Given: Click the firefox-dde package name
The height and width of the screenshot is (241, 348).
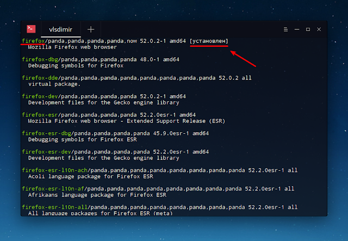Looking at the screenshot, I should pyautogui.click(x=40, y=78).
